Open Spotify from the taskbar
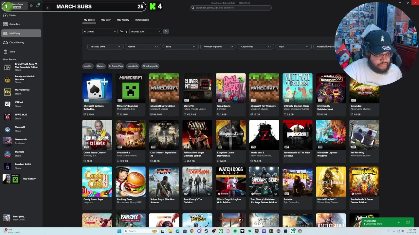This screenshot has width=419, height=235. pyautogui.click(x=235, y=231)
